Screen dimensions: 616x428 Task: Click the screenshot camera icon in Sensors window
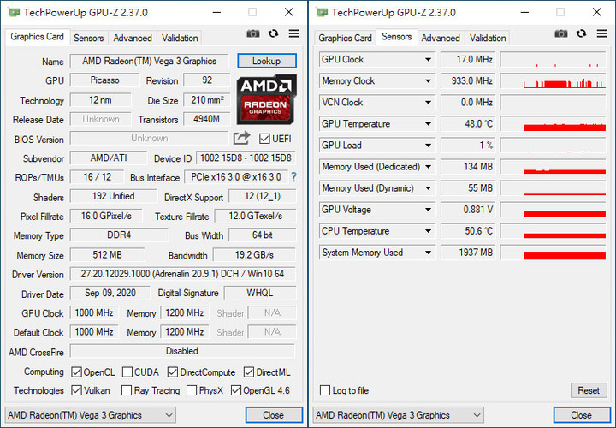561,33
